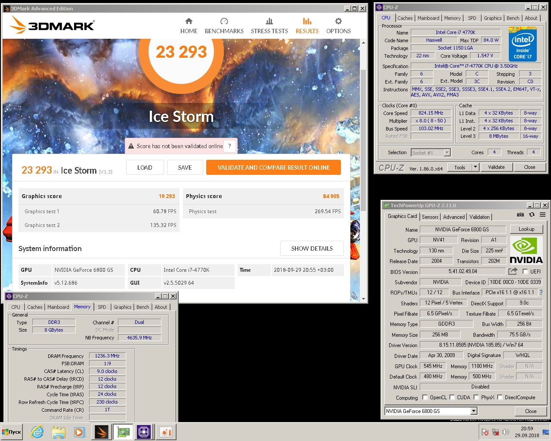The image size is (551, 441).
Task: Open the Home section in 3DMark
Action: (189, 26)
